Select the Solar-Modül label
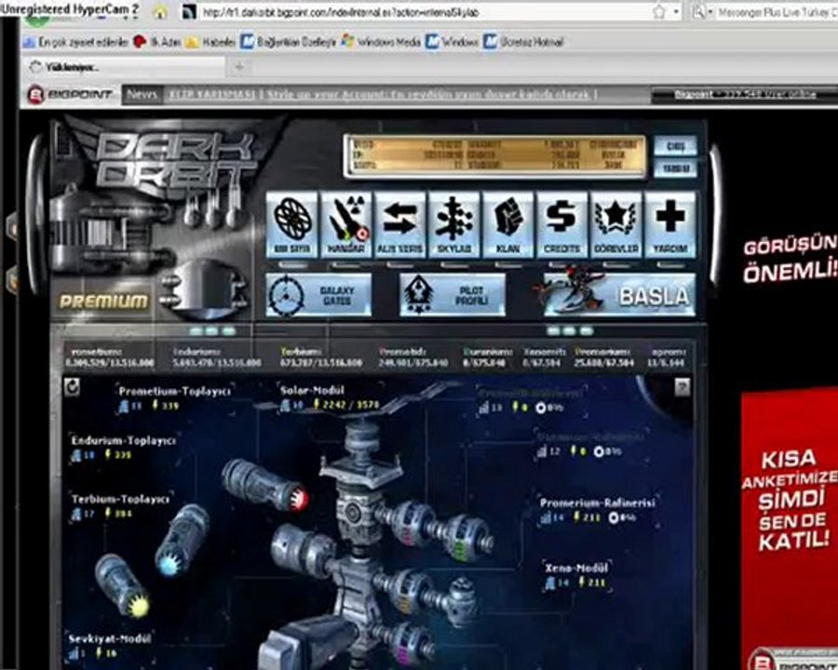The width and height of the screenshot is (838, 670). pyautogui.click(x=312, y=391)
